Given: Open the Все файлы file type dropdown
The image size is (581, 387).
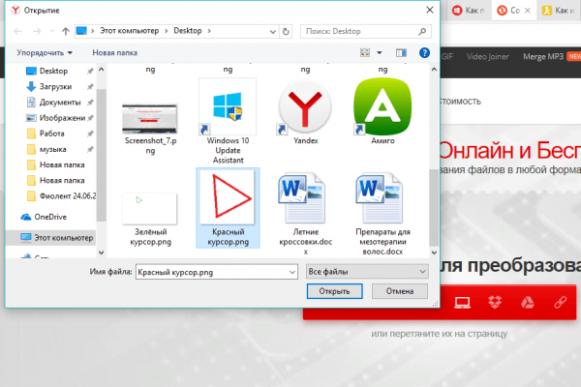Looking at the screenshot, I should [367, 272].
